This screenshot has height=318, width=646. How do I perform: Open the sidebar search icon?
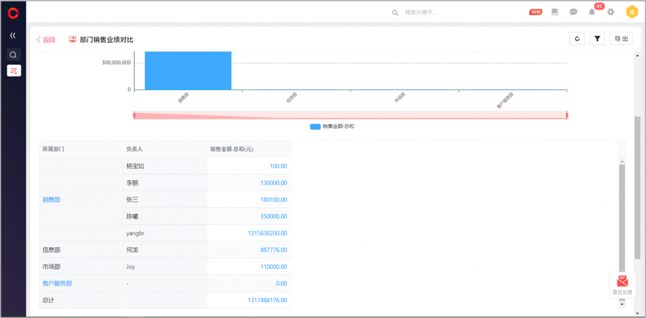[x=13, y=55]
